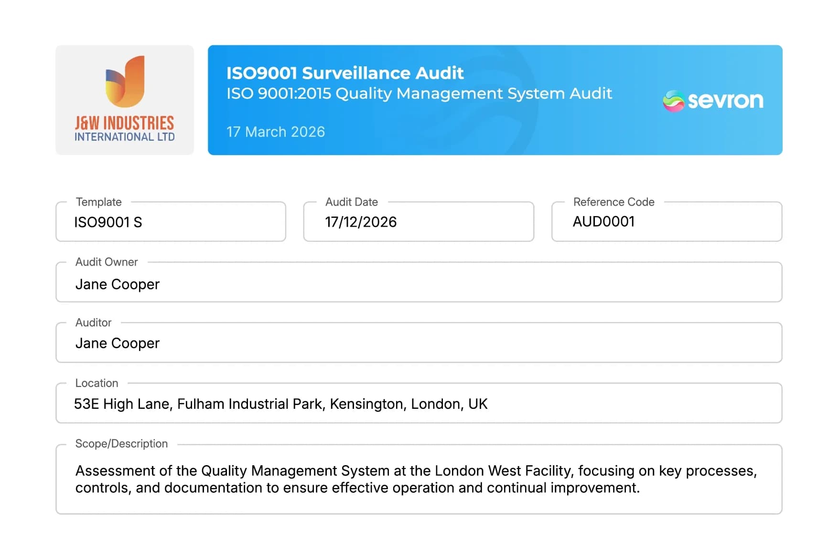Screen dimensions: 839x540
Task: Click the Auditor field
Action: [x=419, y=343]
